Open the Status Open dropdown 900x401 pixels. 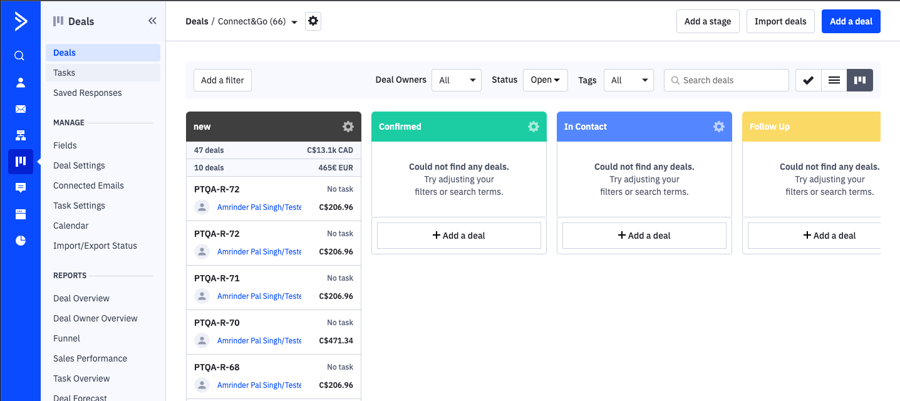[545, 80]
